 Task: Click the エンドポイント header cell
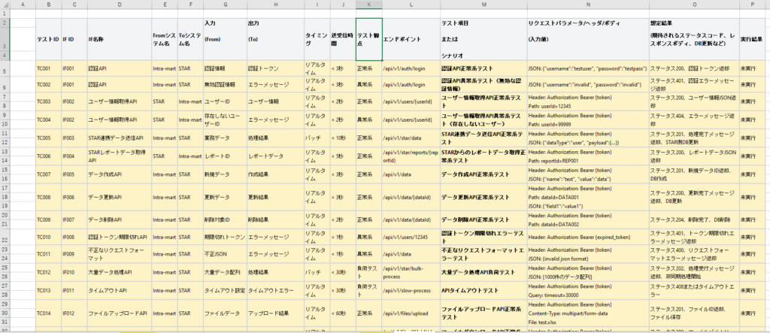(x=411, y=39)
